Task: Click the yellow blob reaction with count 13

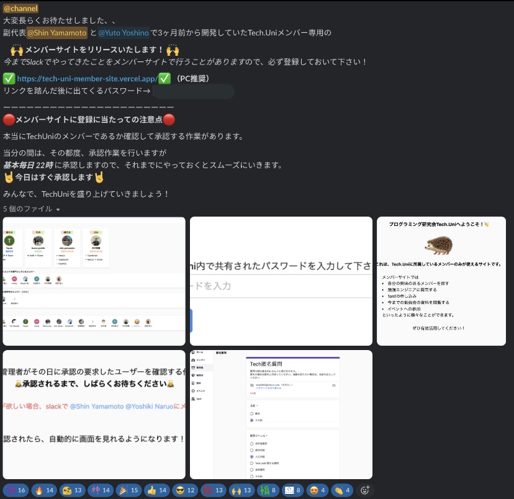Action: click(72, 490)
